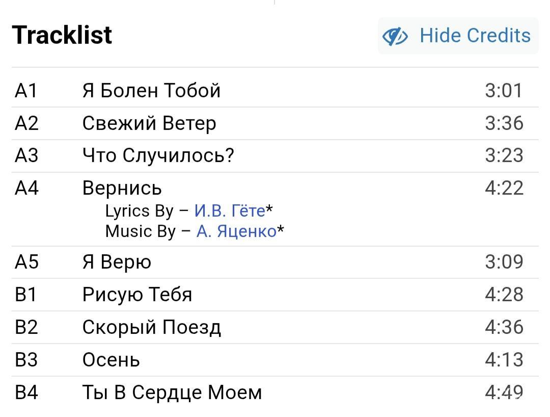This screenshot has width=550, height=417.
Task: Select track A2 Свежий Ветер
Action: [x=275, y=123]
